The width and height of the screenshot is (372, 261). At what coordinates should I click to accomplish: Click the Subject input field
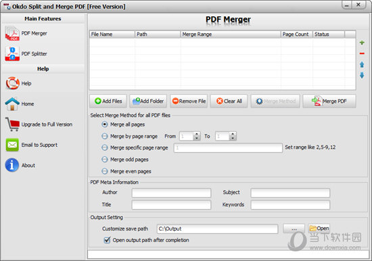pyautogui.click(x=290, y=193)
